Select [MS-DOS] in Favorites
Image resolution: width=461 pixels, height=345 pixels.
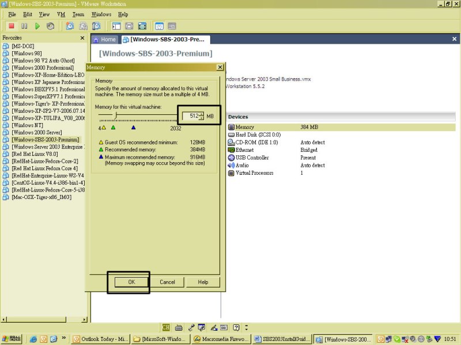(x=22, y=47)
